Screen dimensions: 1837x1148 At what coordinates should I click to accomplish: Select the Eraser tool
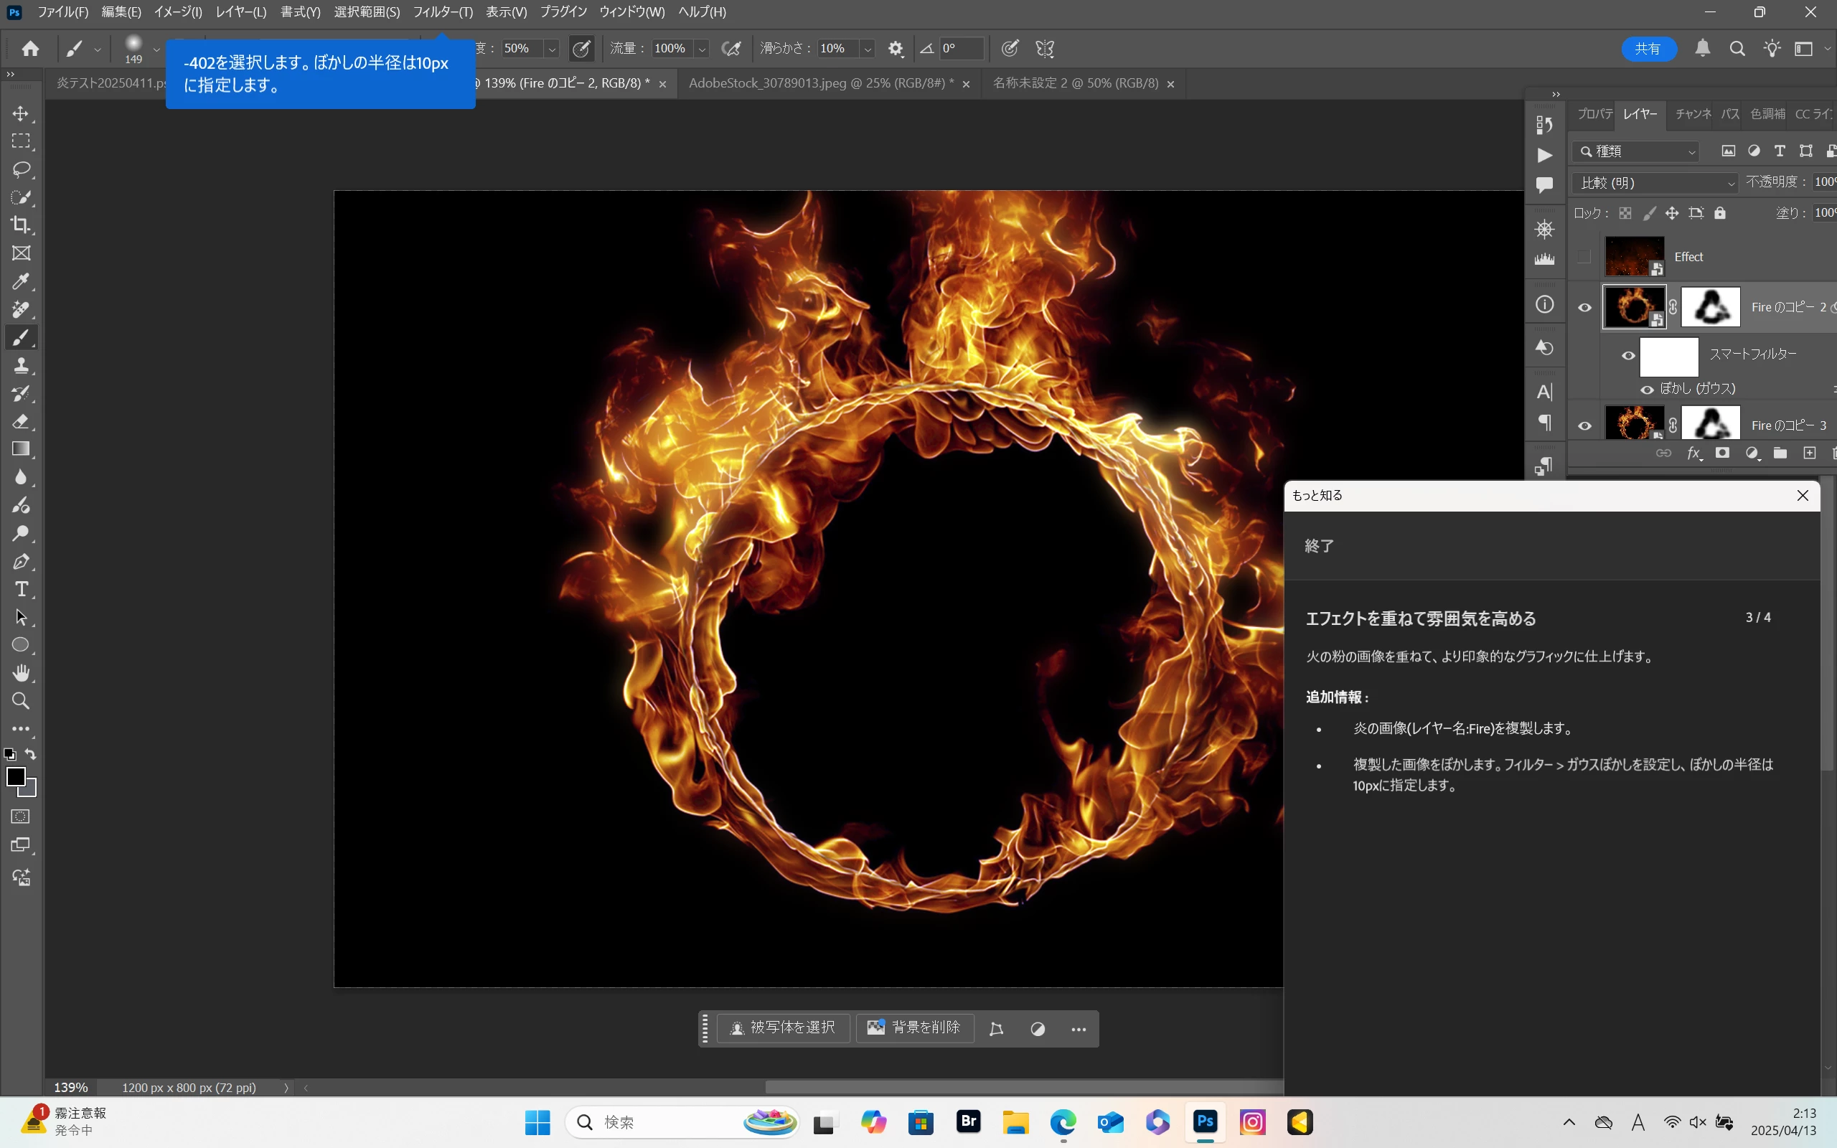pos(21,421)
